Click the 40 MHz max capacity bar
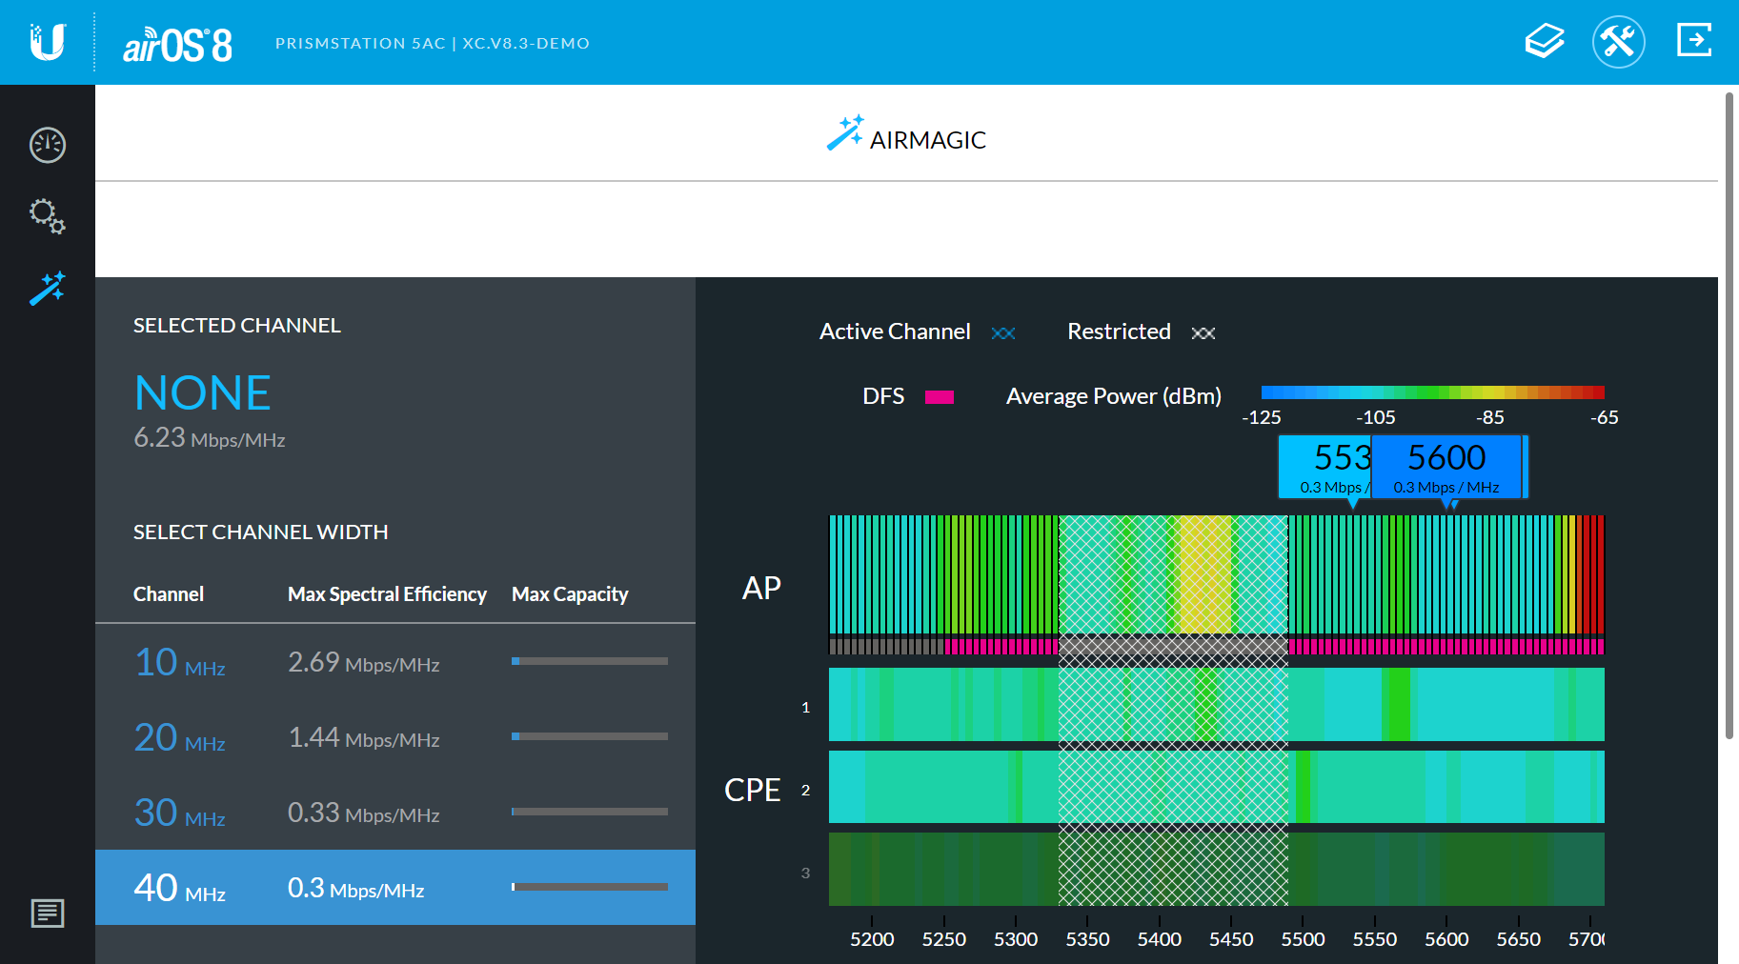The height and width of the screenshot is (964, 1739). [590, 887]
